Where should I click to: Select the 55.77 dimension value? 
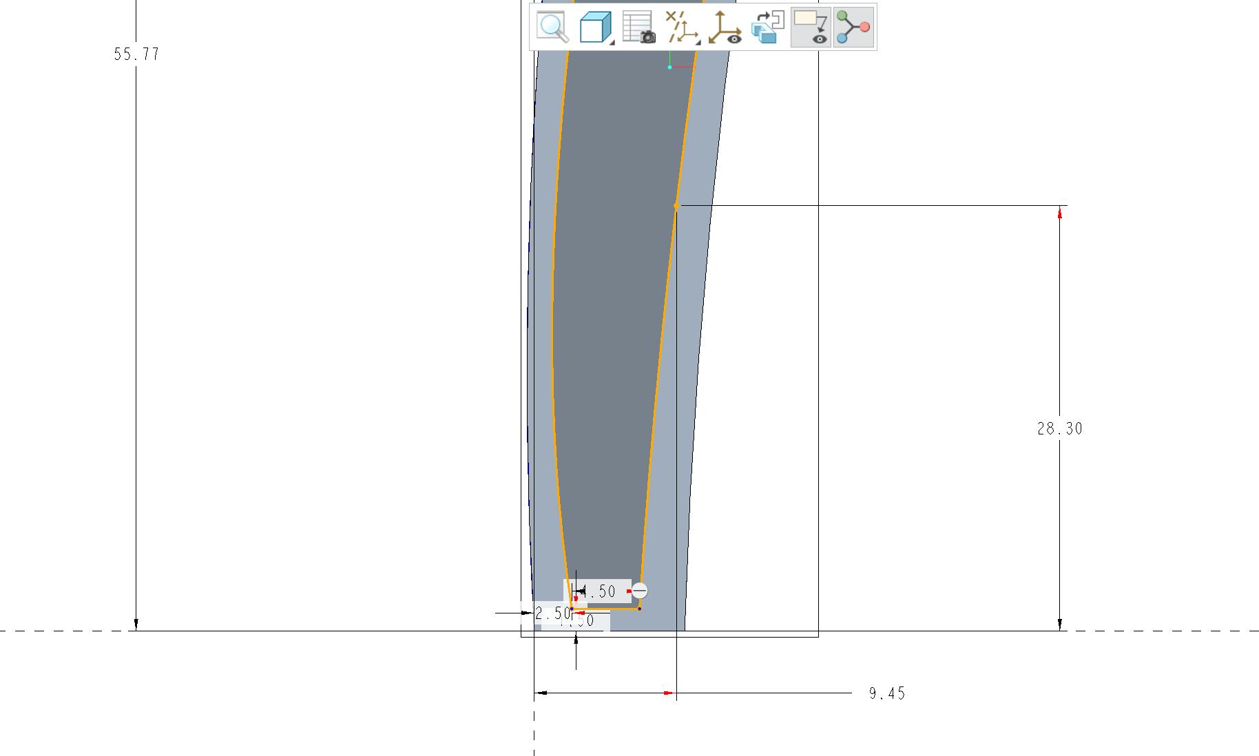[136, 54]
